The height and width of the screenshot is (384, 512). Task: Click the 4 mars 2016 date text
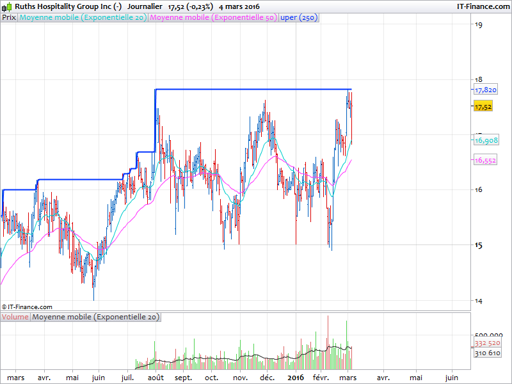click(239, 6)
